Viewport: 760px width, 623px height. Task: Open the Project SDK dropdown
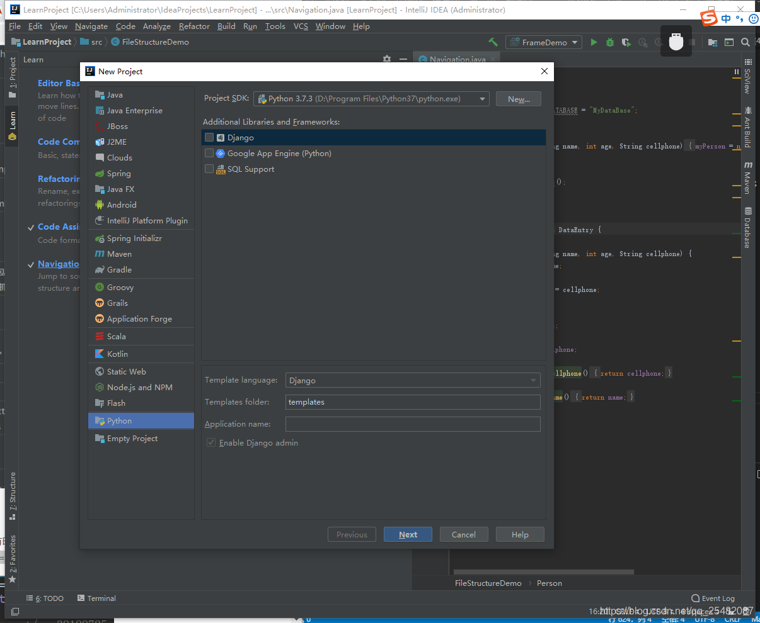(x=481, y=98)
